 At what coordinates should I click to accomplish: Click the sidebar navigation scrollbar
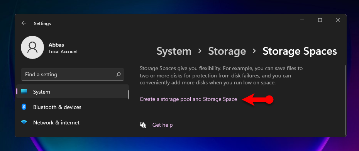(128, 94)
